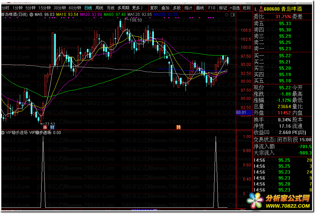The width and height of the screenshot is (316, 214).
Task: Click the MA20: 92.89 indicator label
Action: pyautogui.click(x=91, y=15)
